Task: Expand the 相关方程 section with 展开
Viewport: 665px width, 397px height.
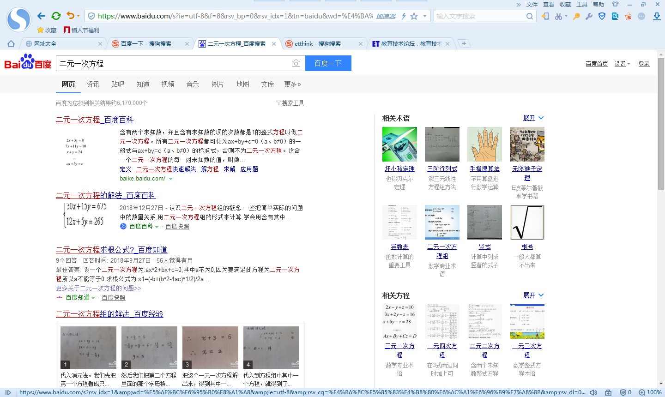Action: [x=533, y=295]
